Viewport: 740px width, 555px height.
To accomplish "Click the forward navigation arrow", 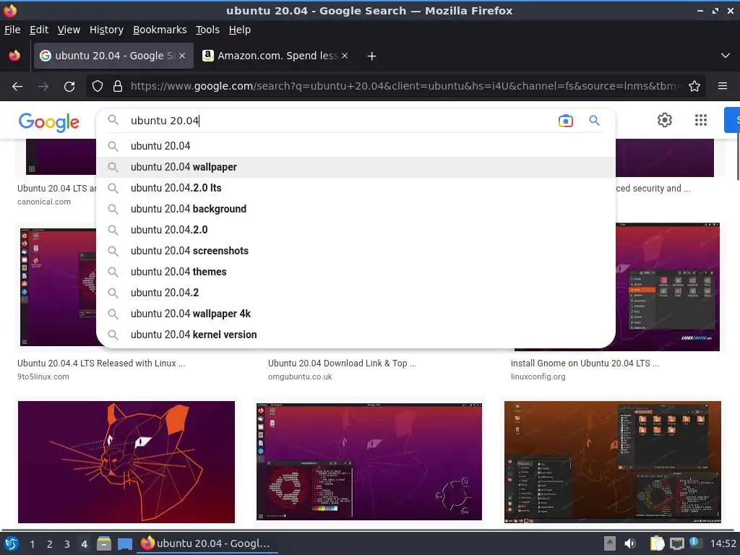I will pyautogui.click(x=43, y=87).
